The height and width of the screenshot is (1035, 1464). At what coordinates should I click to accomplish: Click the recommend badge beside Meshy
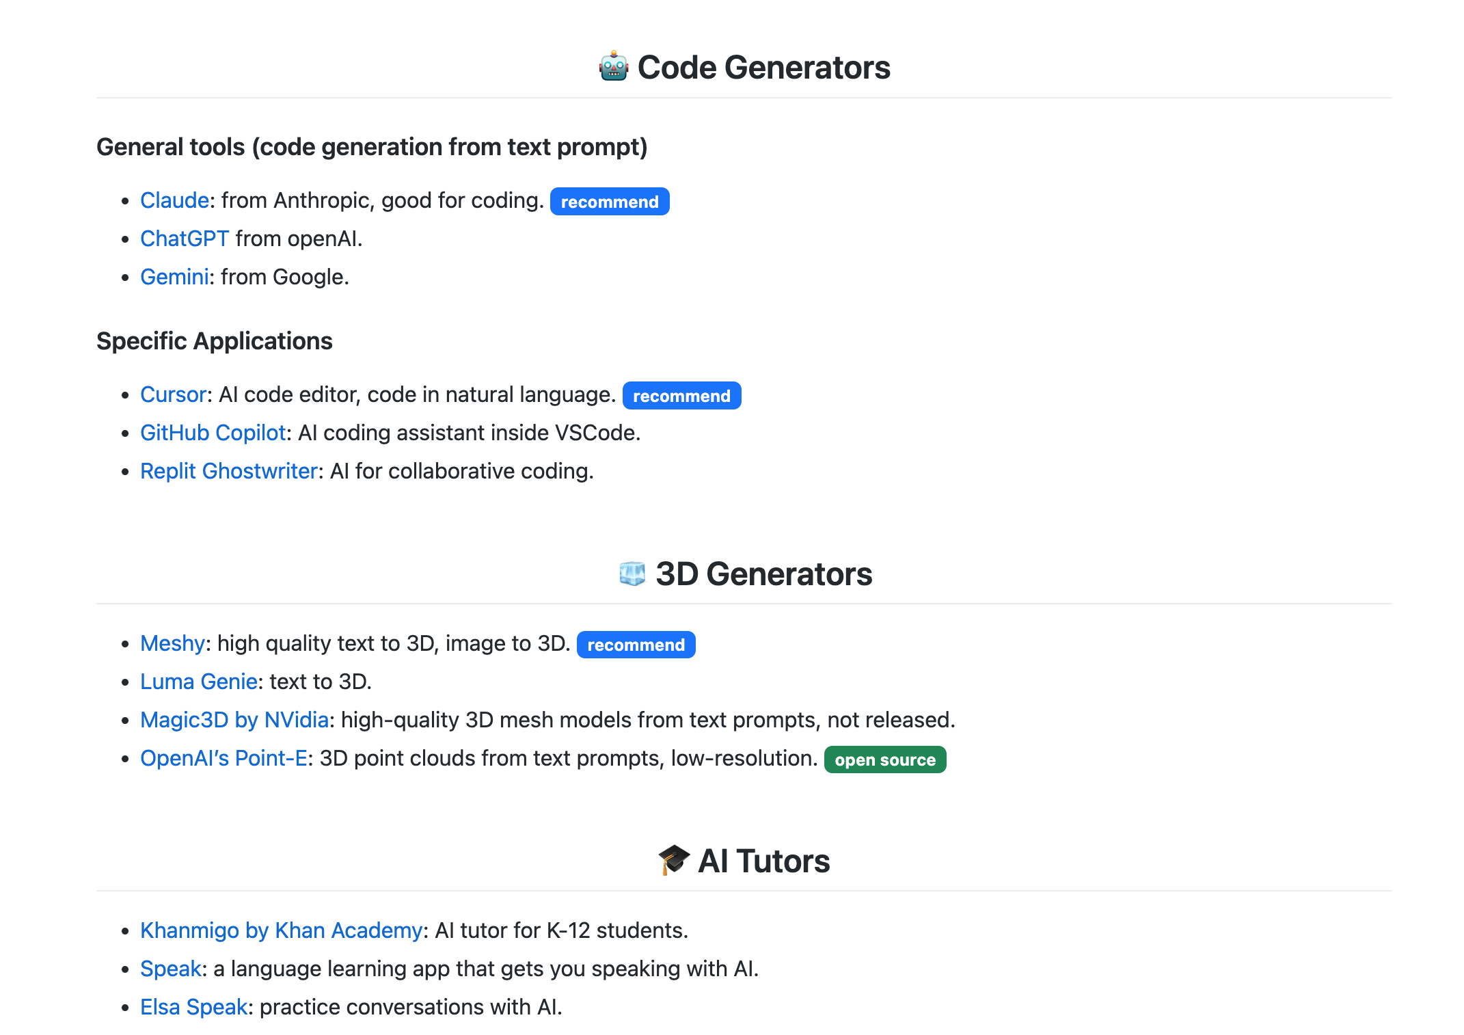(636, 645)
